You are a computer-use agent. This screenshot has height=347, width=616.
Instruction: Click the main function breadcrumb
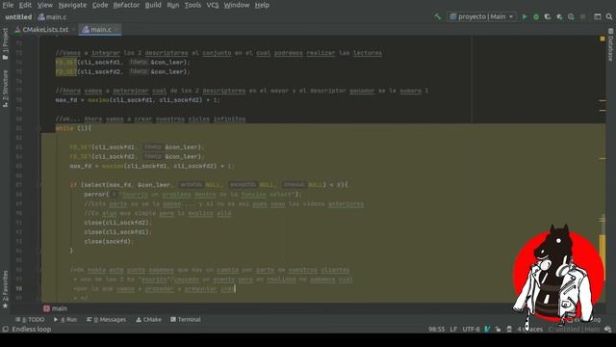coord(55,308)
